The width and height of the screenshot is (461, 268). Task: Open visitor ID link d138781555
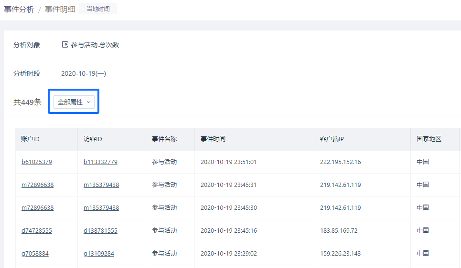100,231
